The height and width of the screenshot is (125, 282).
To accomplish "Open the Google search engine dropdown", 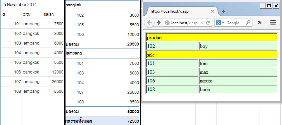I will pyautogui.click(x=219, y=23).
